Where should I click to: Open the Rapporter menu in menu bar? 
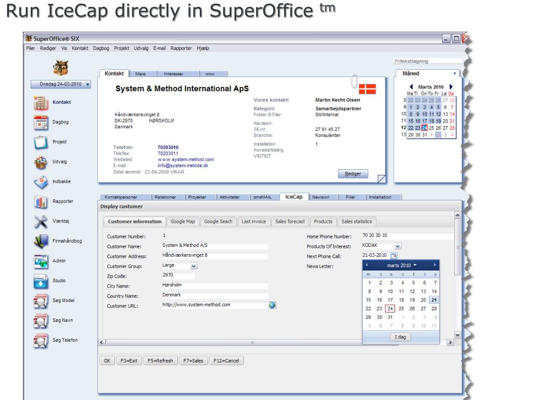[x=181, y=48]
